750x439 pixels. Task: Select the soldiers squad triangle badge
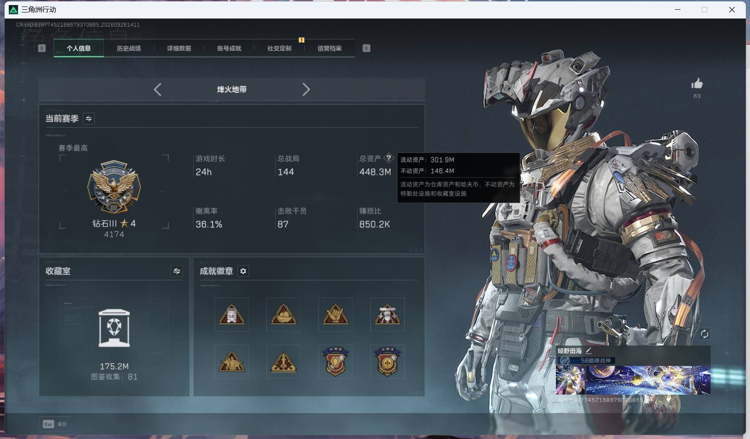pos(232,361)
